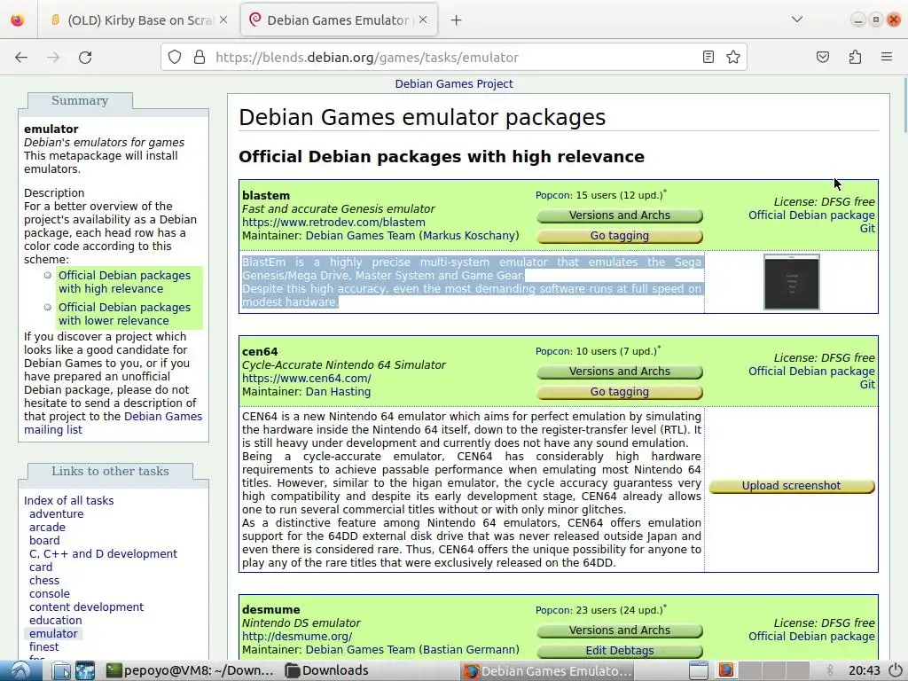The image size is (908, 681).
Task: Click page vertical scrollbar thumb
Action: (904, 106)
